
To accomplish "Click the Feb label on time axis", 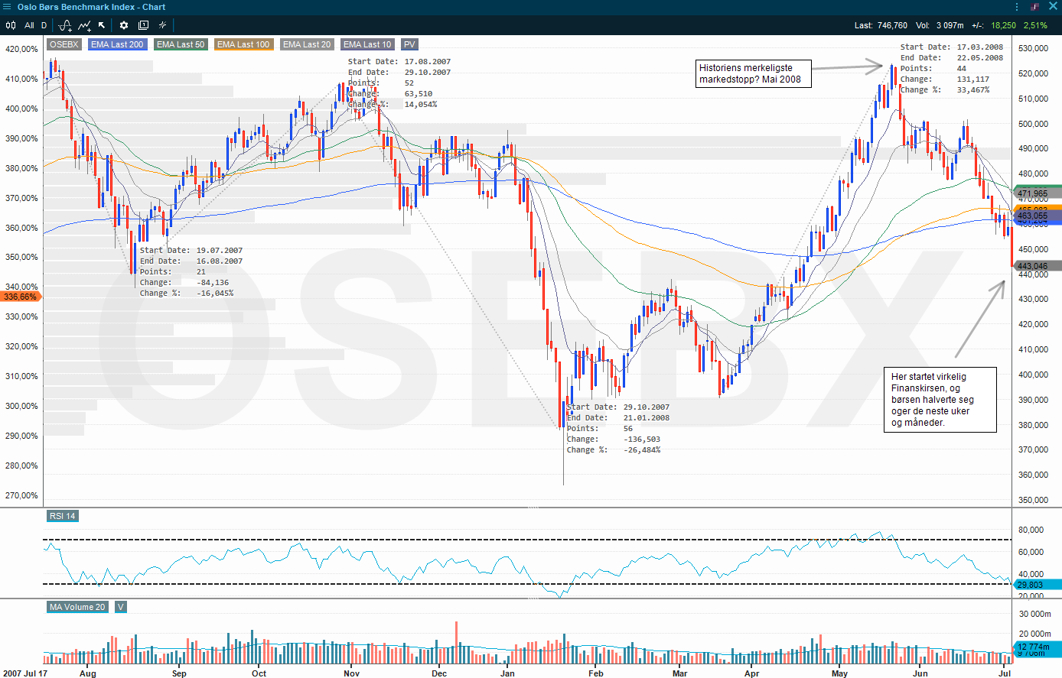I will coord(596,673).
